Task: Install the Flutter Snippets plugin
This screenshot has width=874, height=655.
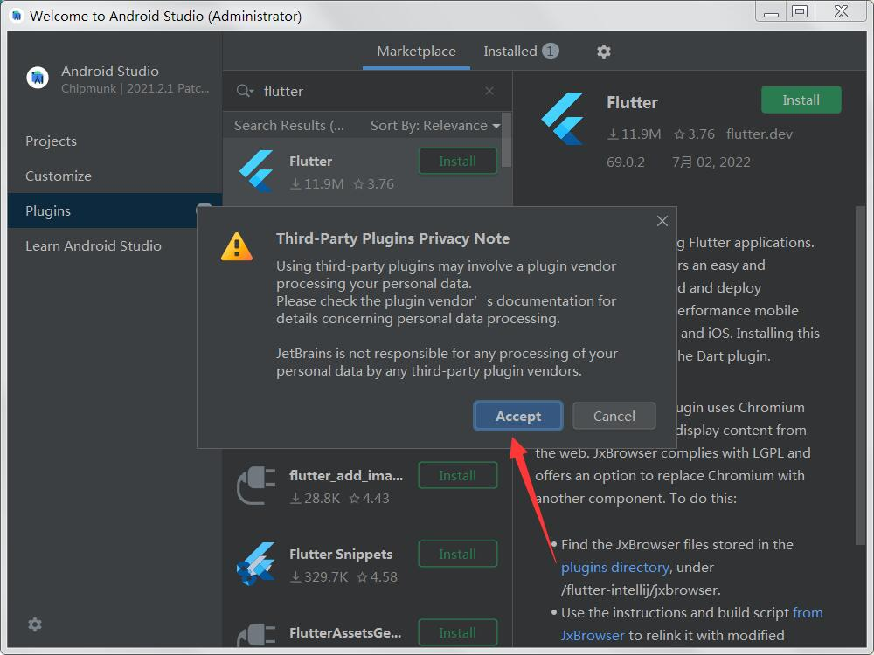Action: (x=458, y=555)
